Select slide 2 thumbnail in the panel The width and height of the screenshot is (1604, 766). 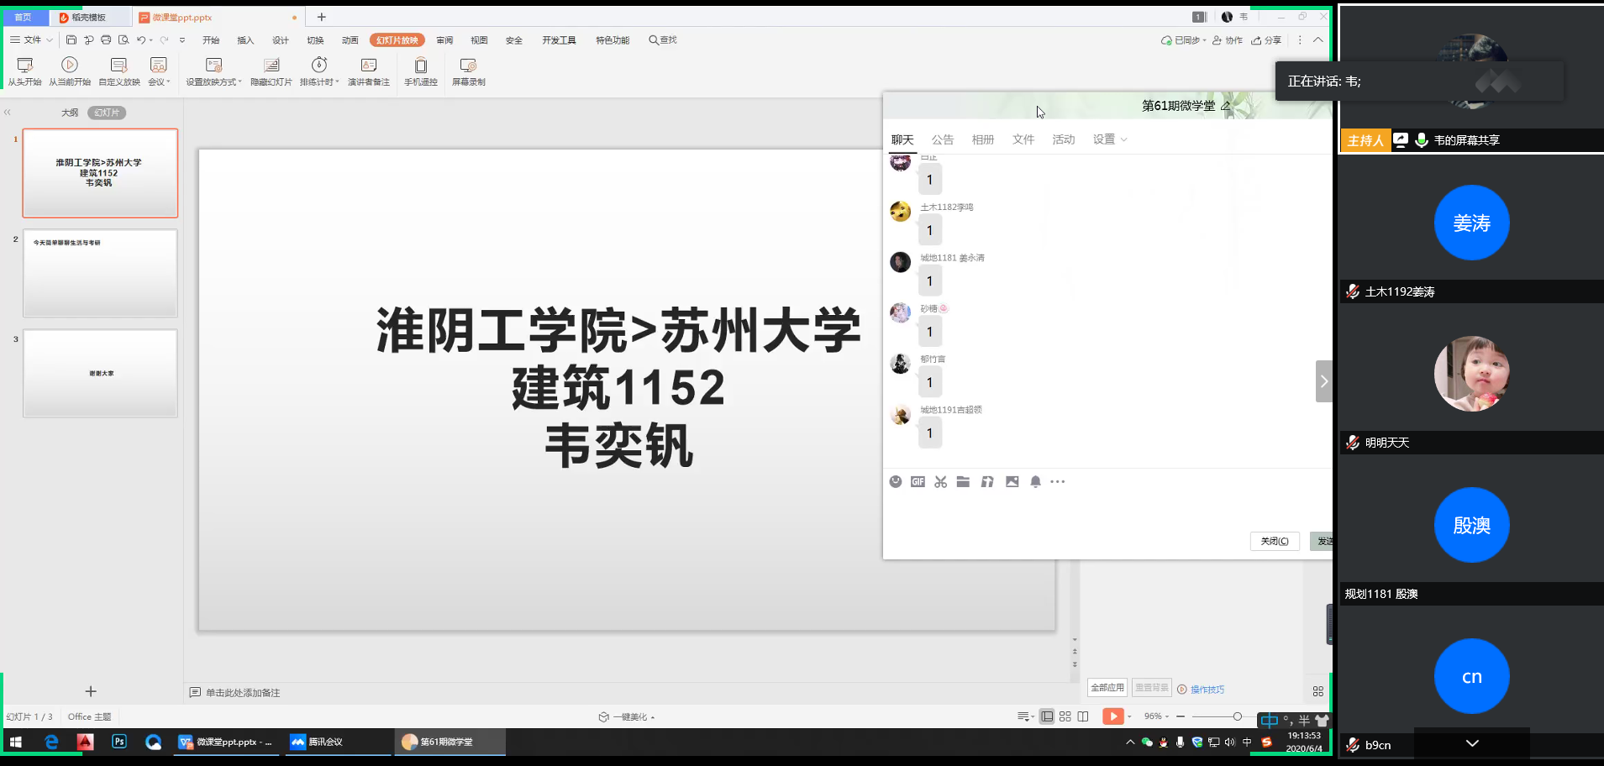click(100, 273)
